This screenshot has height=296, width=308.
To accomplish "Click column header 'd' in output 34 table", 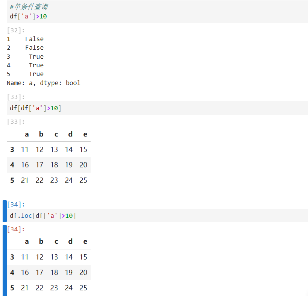I will coord(70,241).
